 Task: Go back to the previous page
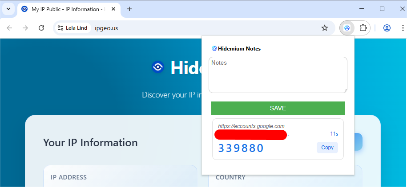point(10,28)
